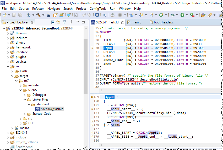Image resolution: width=223 pixels, height=150 pixels.
Task: Close the S32K344_flash.ld editor tab
Action: (x=122, y=22)
